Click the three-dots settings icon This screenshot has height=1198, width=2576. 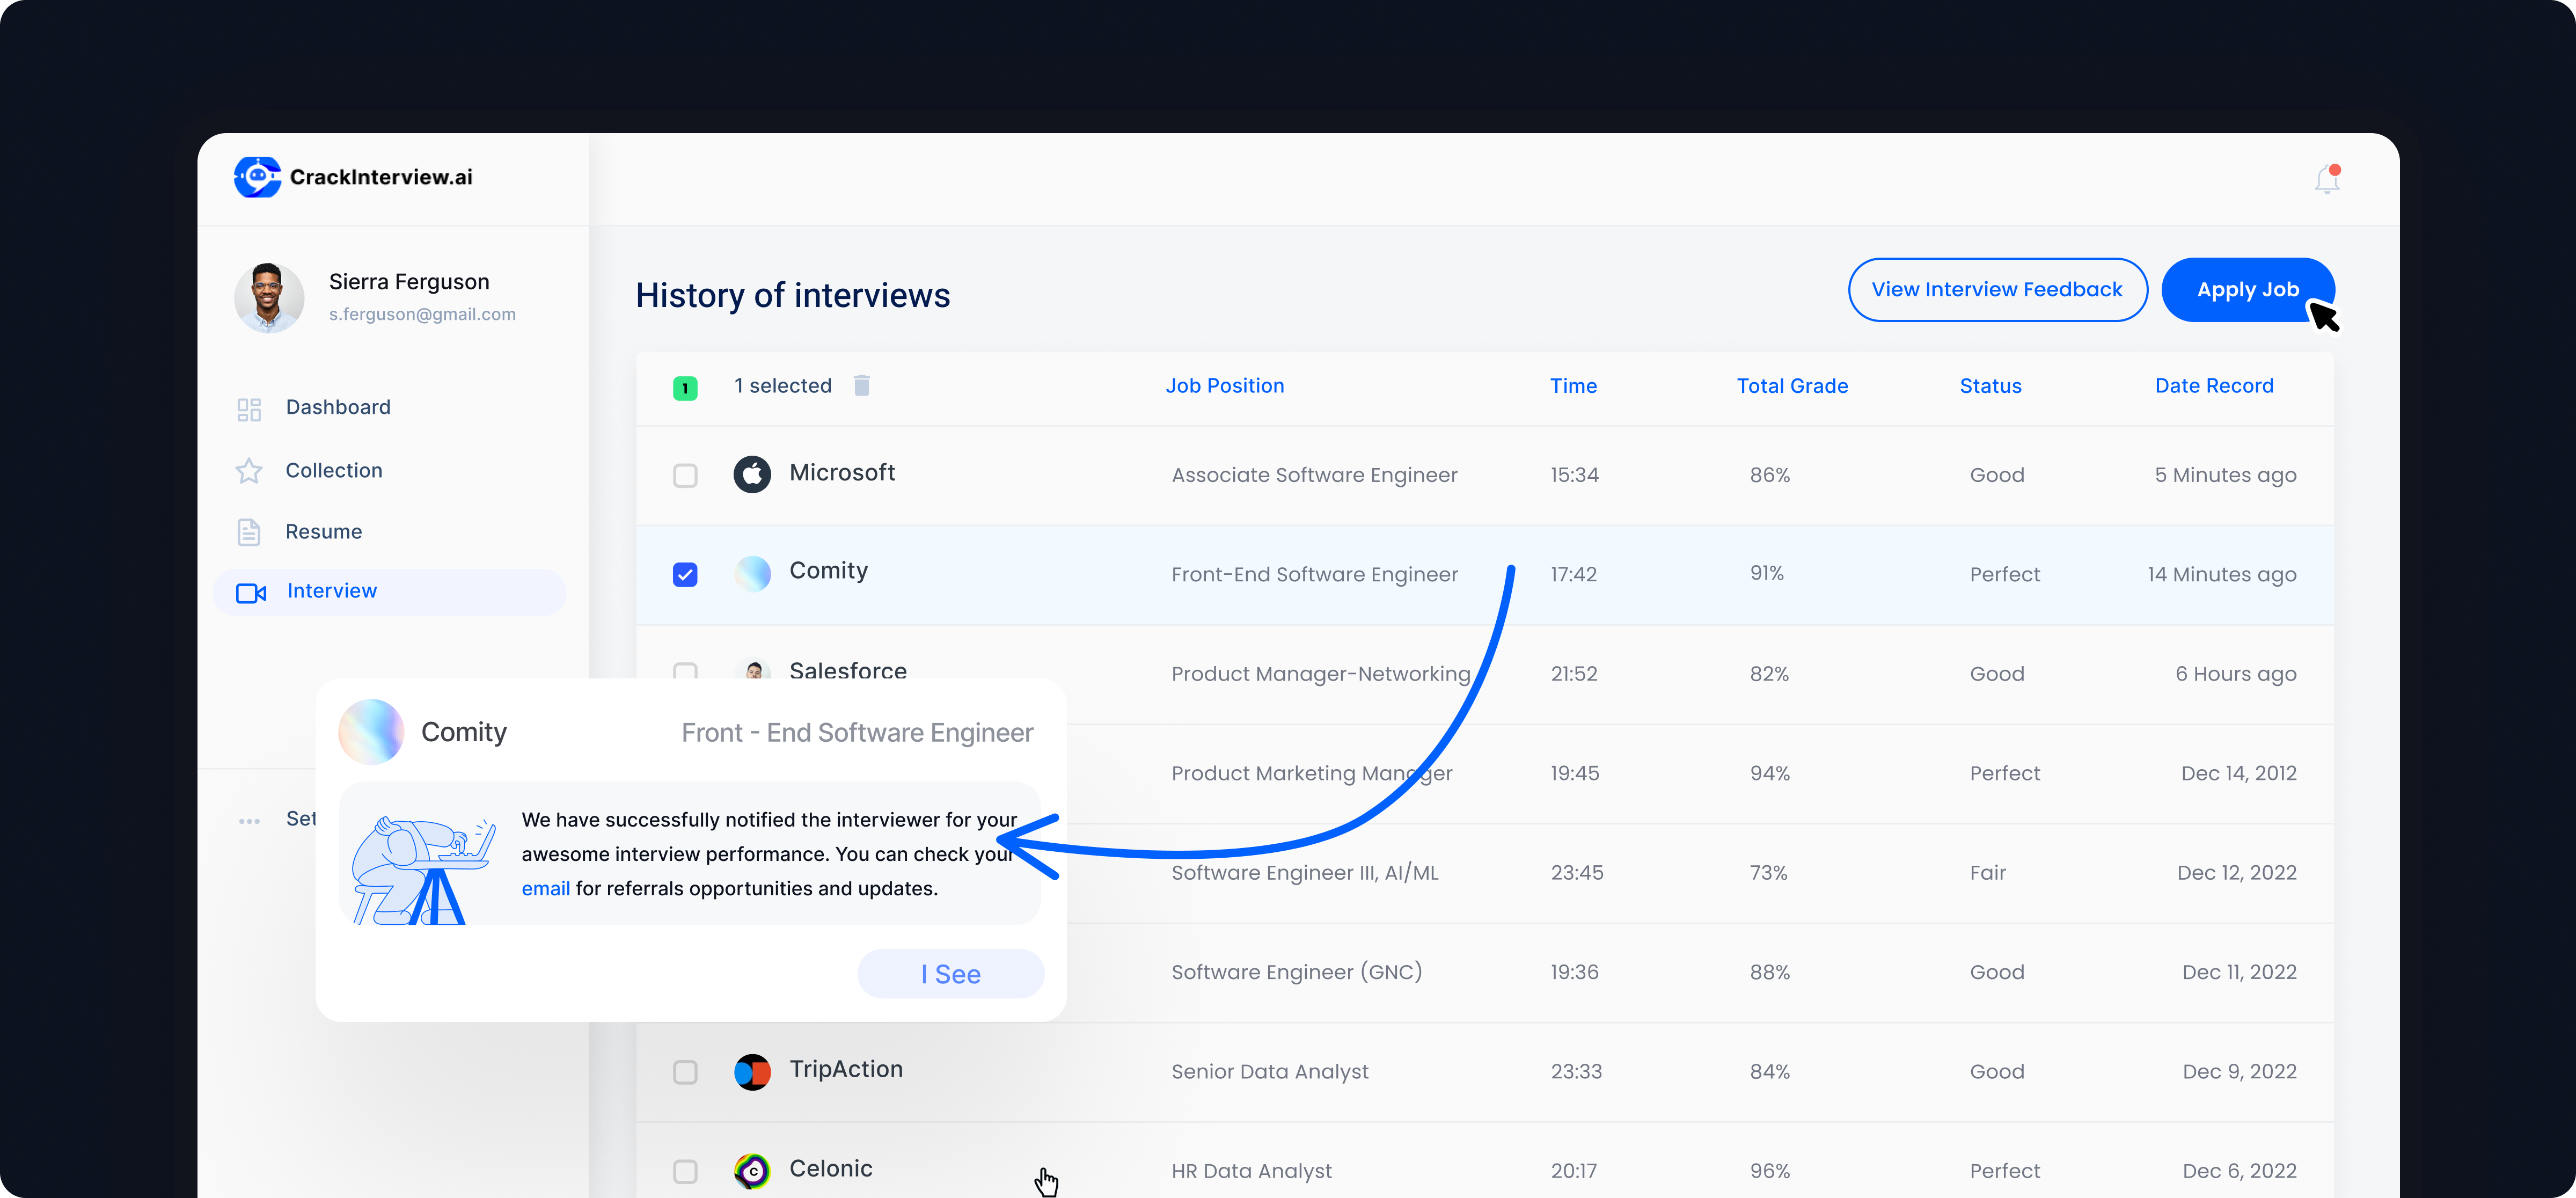pyautogui.click(x=249, y=821)
